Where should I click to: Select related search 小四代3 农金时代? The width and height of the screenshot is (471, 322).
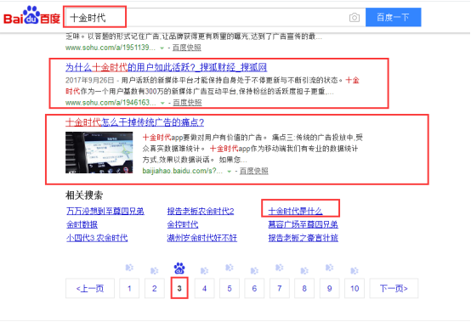[x=97, y=238]
